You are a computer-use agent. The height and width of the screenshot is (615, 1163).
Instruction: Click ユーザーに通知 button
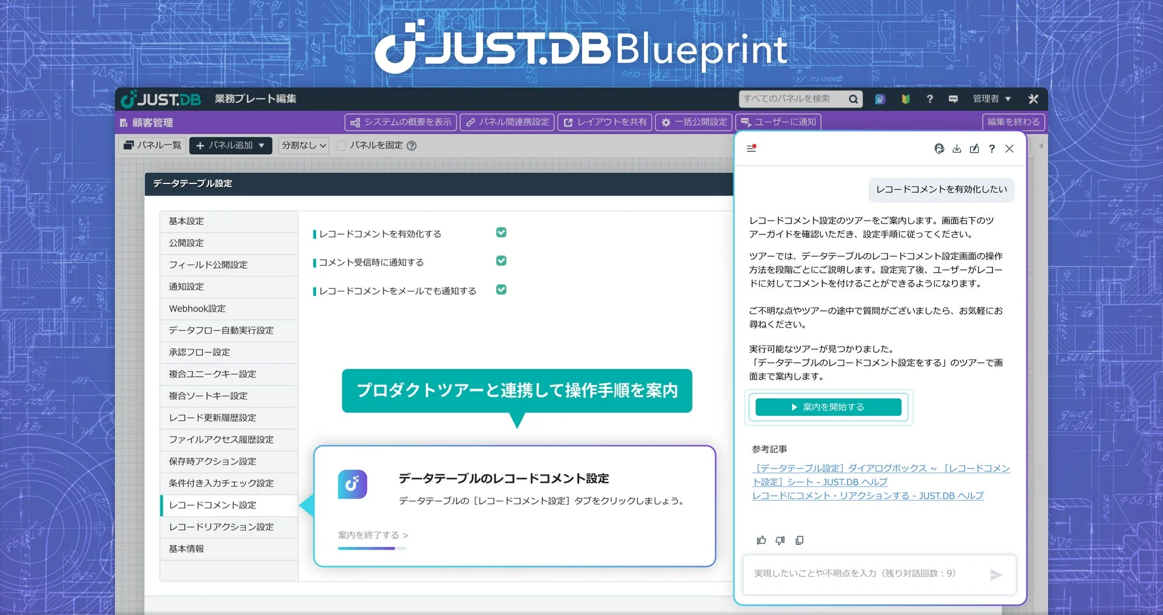(x=778, y=122)
